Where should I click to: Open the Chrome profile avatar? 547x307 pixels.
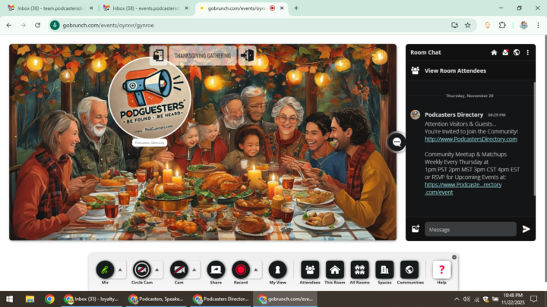click(523, 25)
